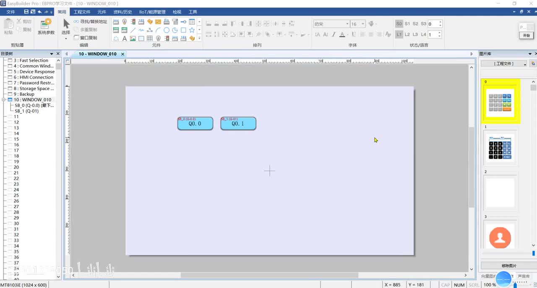
Task: Click the 开始 button
Action: pyautogui.click(x=526, y=36)
